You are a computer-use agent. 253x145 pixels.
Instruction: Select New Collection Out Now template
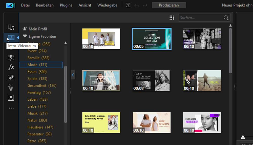coord(152,39)
